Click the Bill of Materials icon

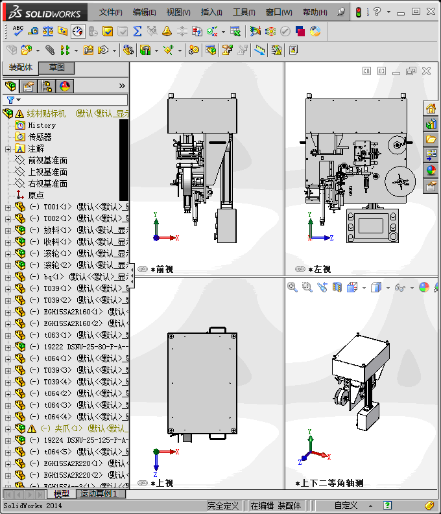pyautogui.click(x=211, y=50)
